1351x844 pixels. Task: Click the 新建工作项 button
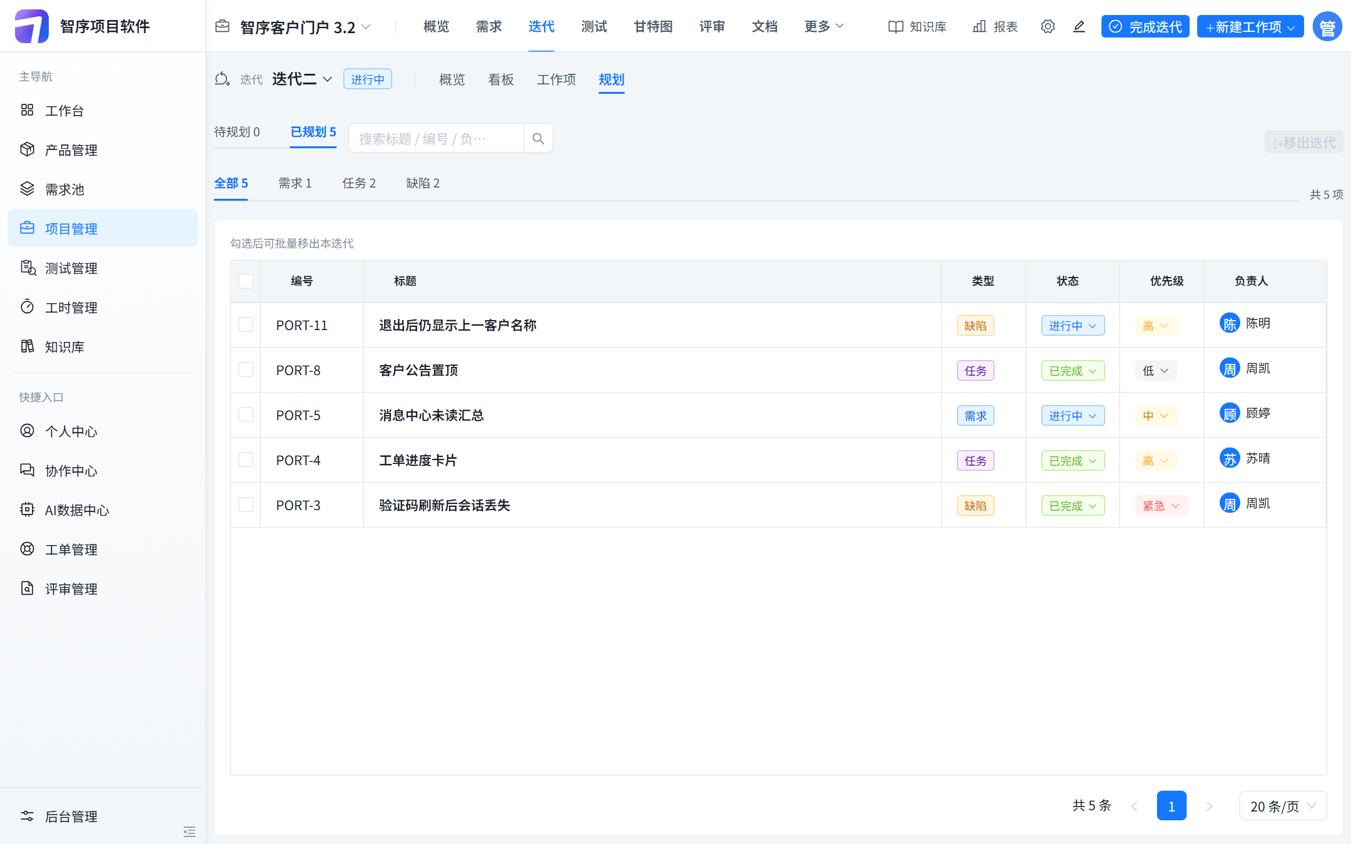point(1250,27)
